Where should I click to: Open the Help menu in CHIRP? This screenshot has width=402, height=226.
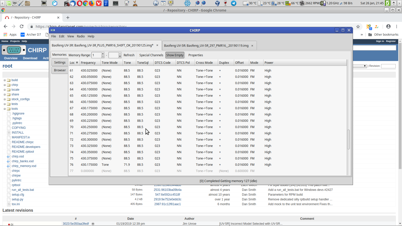point(91,36)
